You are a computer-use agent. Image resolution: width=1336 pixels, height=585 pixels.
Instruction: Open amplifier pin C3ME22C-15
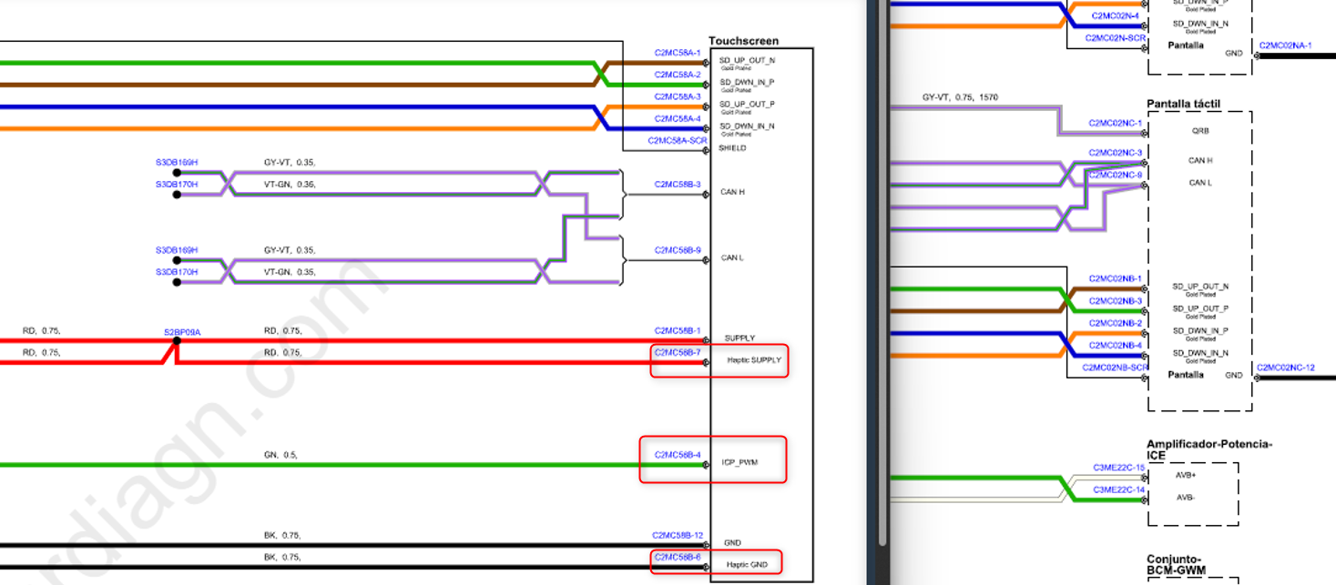click(x=1118, y=467)
